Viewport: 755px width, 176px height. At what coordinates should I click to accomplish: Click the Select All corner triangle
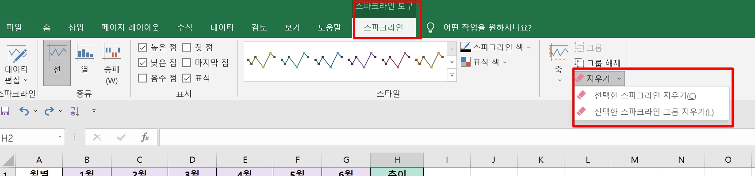pos(8,160)
